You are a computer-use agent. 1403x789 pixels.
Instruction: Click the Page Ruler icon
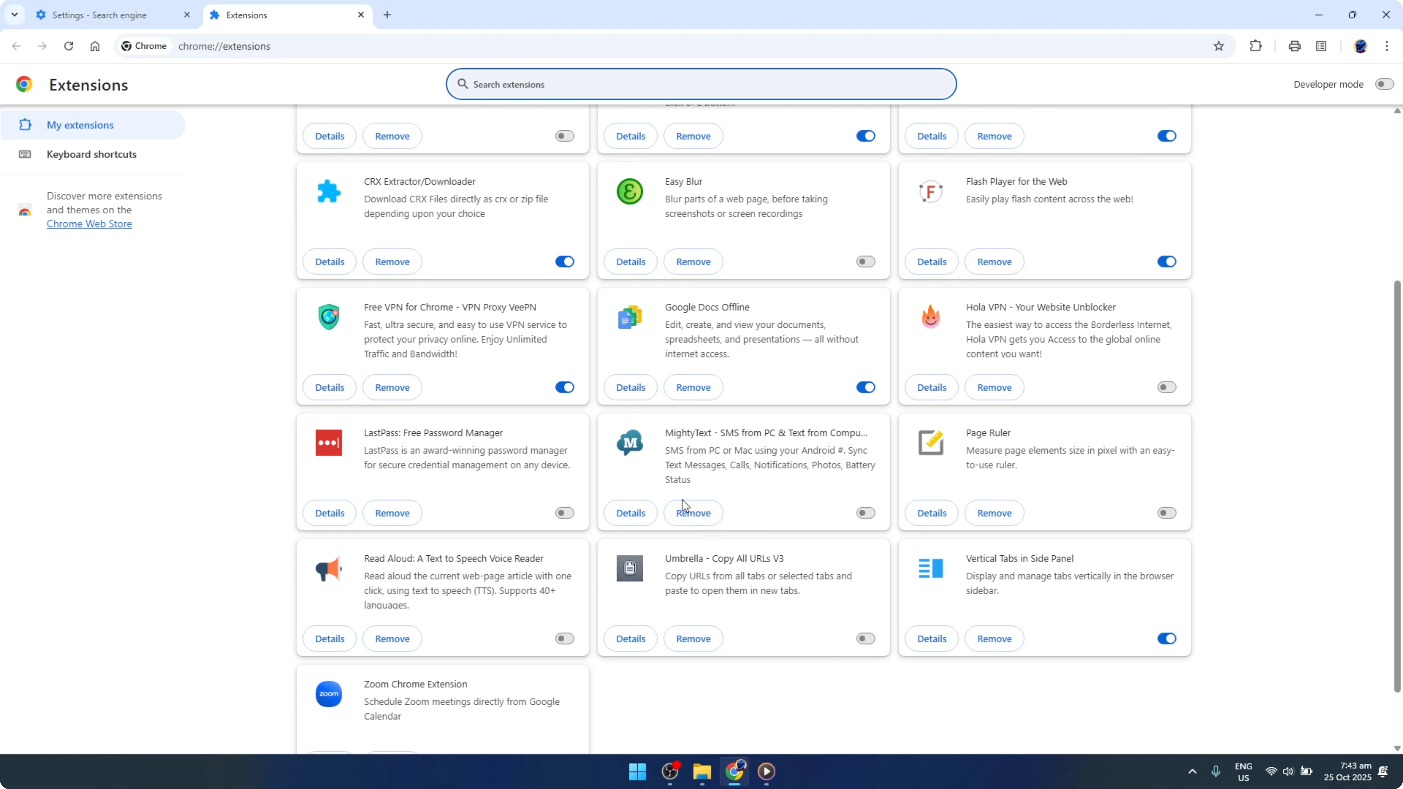[931, 443]
